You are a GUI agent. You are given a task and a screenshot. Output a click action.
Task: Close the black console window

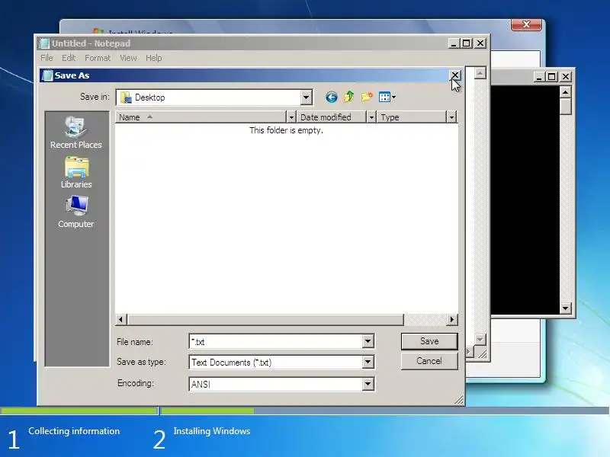tap(566, 77)
